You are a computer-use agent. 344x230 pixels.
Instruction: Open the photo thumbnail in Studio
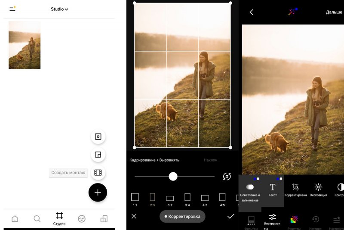(25, 45)
